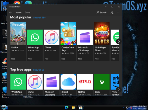148x110 pixels.
Task: Click the network tray icon
Action: (x=127, y=108)
